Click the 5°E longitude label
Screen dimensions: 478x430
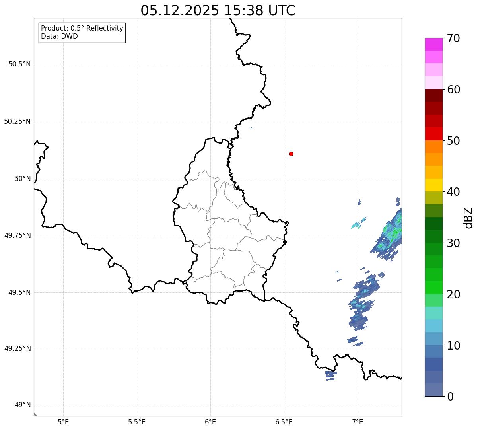(63, 422)
